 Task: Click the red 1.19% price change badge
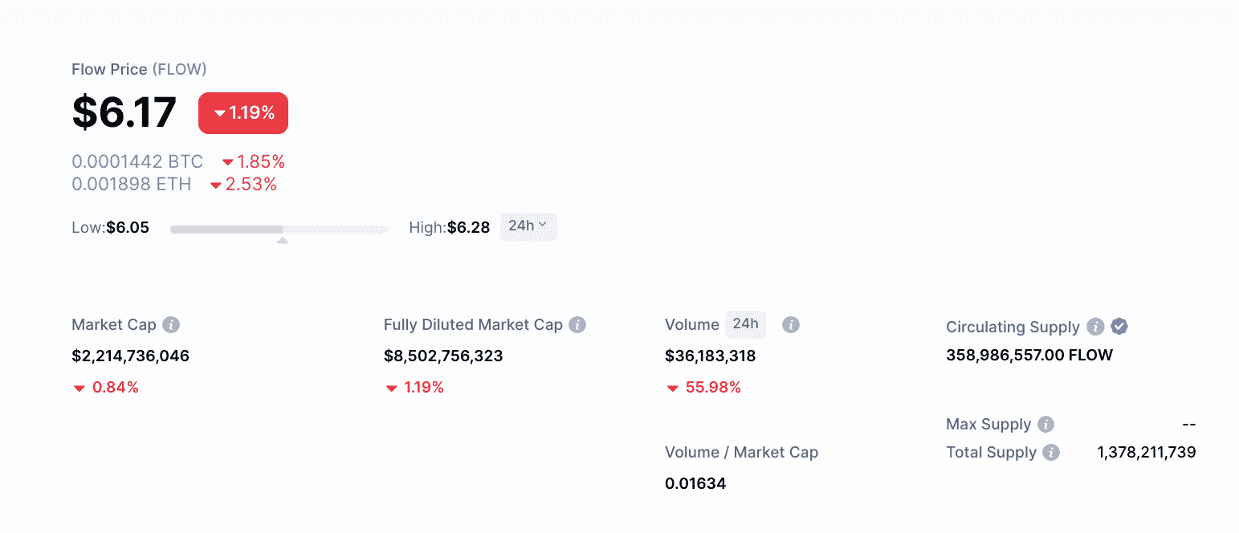243,113
